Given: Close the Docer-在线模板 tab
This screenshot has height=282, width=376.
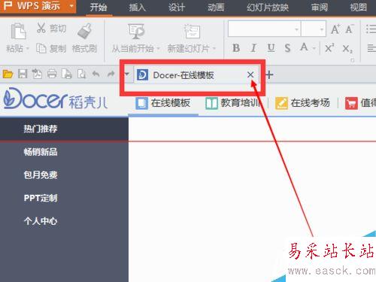Looking at the screenshot, I should pyautogui.click(x=250, y=74).
